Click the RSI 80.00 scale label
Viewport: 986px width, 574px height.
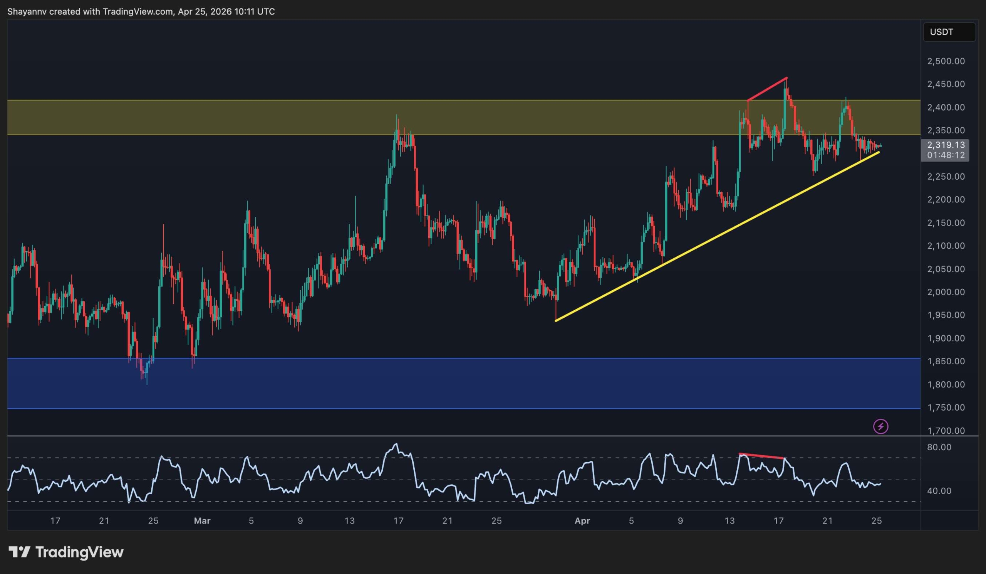point(939,447)
